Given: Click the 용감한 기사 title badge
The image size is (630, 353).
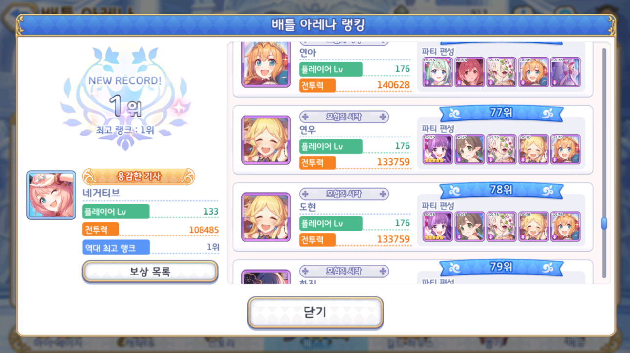Looking at the screenshot, I should 139,176.
